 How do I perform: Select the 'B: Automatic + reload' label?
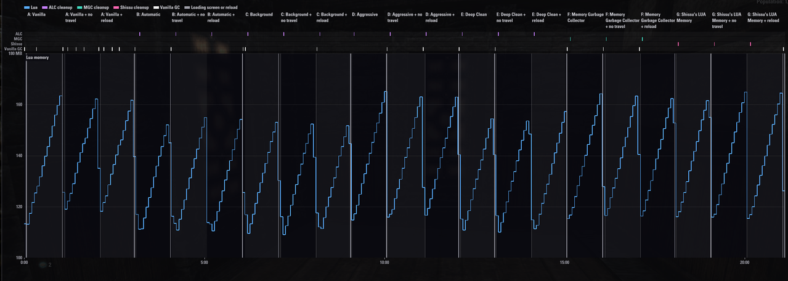[221, 17]
